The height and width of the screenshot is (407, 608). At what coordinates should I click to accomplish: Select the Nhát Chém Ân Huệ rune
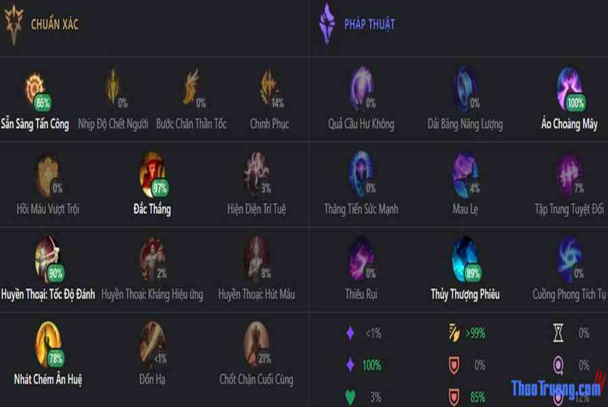48,344
